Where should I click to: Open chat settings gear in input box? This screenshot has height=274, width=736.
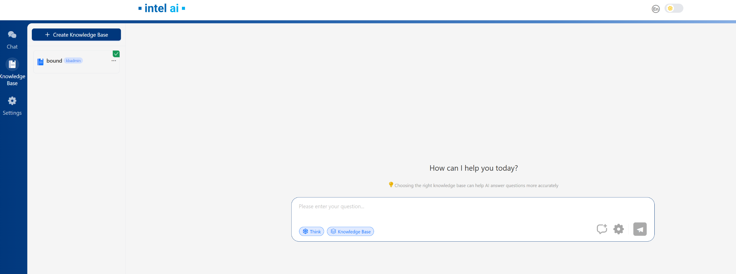pyautogui.click(x=618, y=229)
